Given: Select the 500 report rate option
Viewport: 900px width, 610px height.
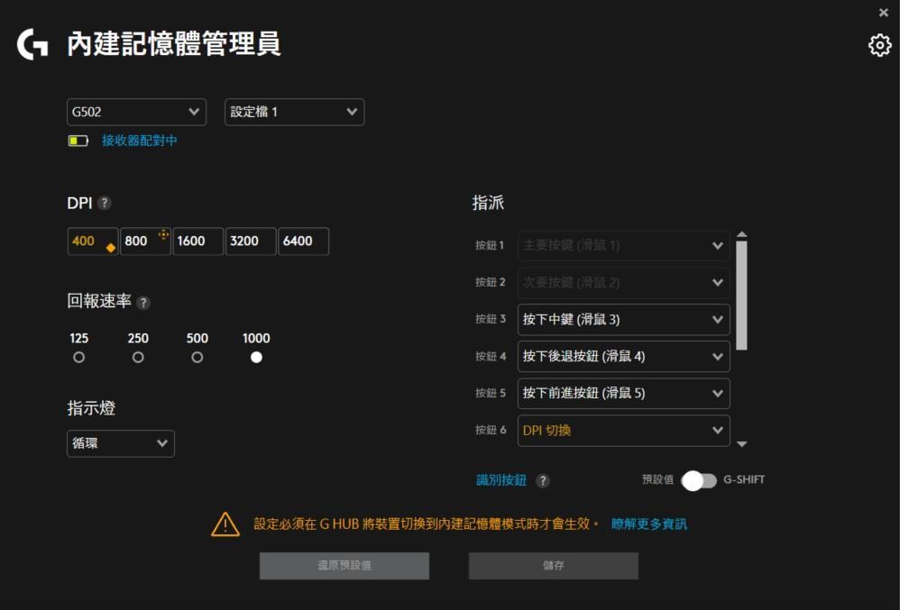Looking at the screenshot, I should [197, 356].
